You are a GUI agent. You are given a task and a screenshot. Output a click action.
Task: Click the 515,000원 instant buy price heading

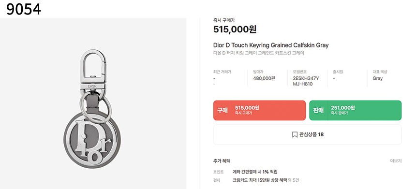click(235, 29)
